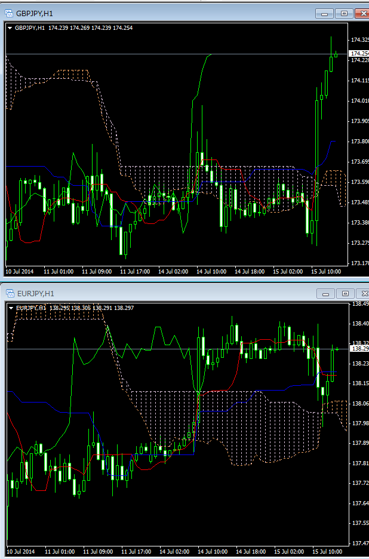
Task: Click the EURJPY current price marker 138.29
Action: click(359, 349)
